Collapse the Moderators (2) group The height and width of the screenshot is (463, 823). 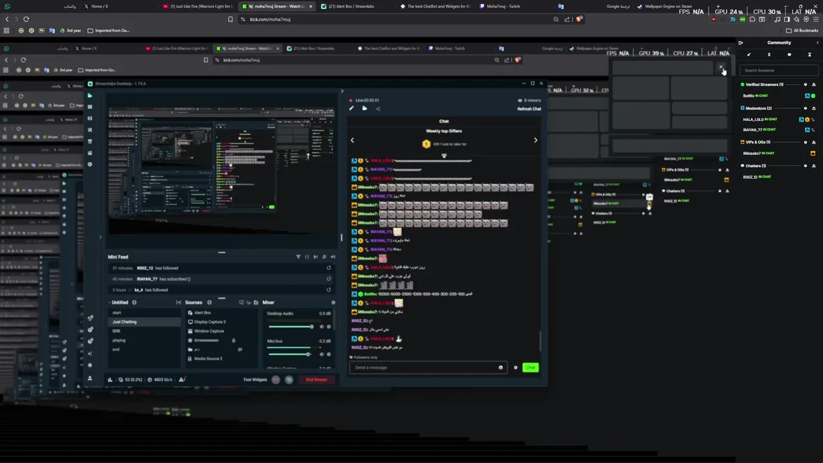click(813, 108)
